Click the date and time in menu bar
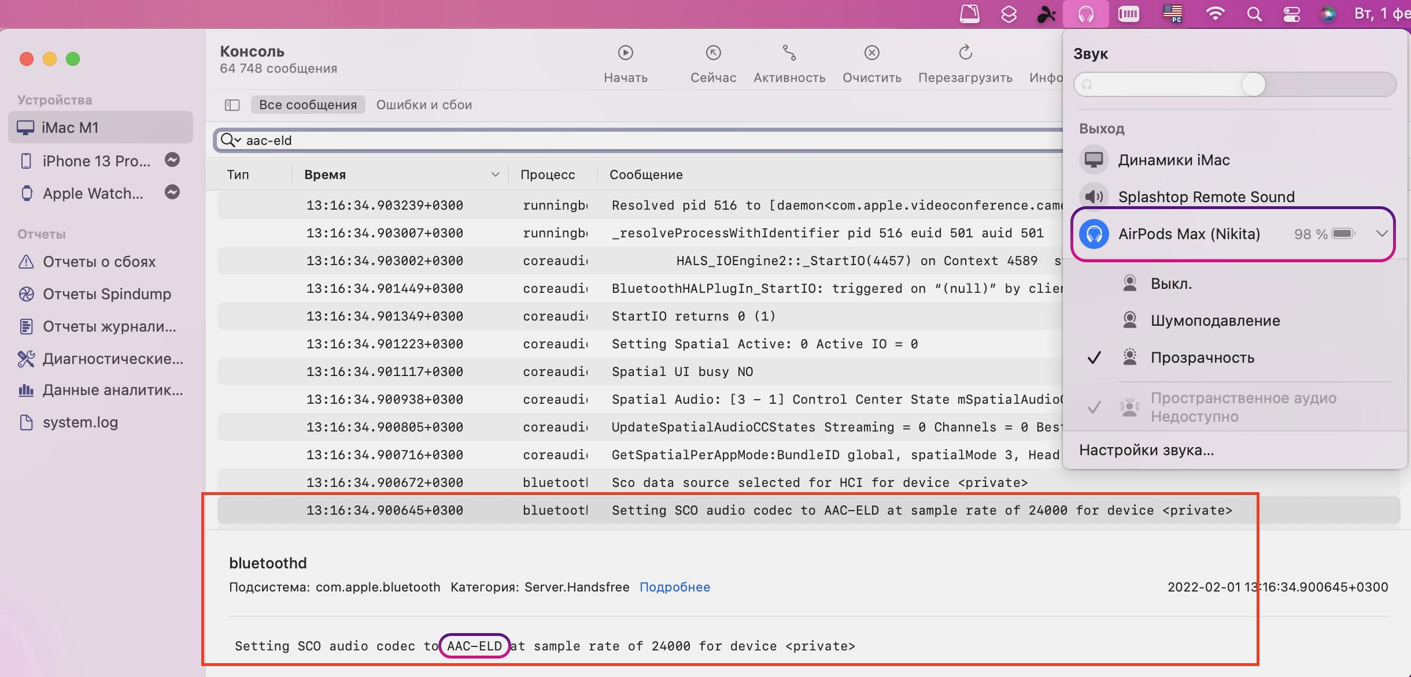The image size is (1411, 677). (x=1382, y=14)
